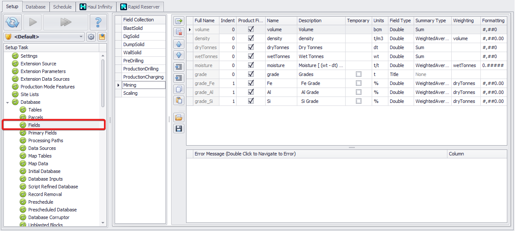Click the Error Message column header

pyautogui.click(x=320, y=154)
